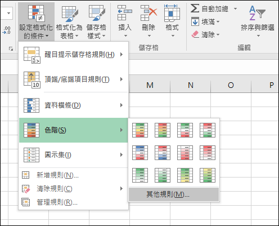This screenshot has width=279, height=226.
Task: Select column P header
Action: tap(265, 85)
